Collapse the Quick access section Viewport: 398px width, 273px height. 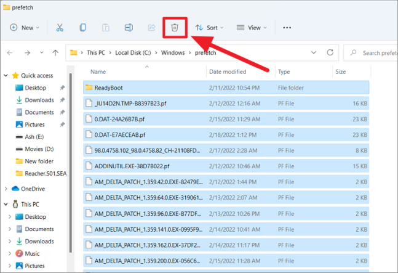[x=6, y=76]
